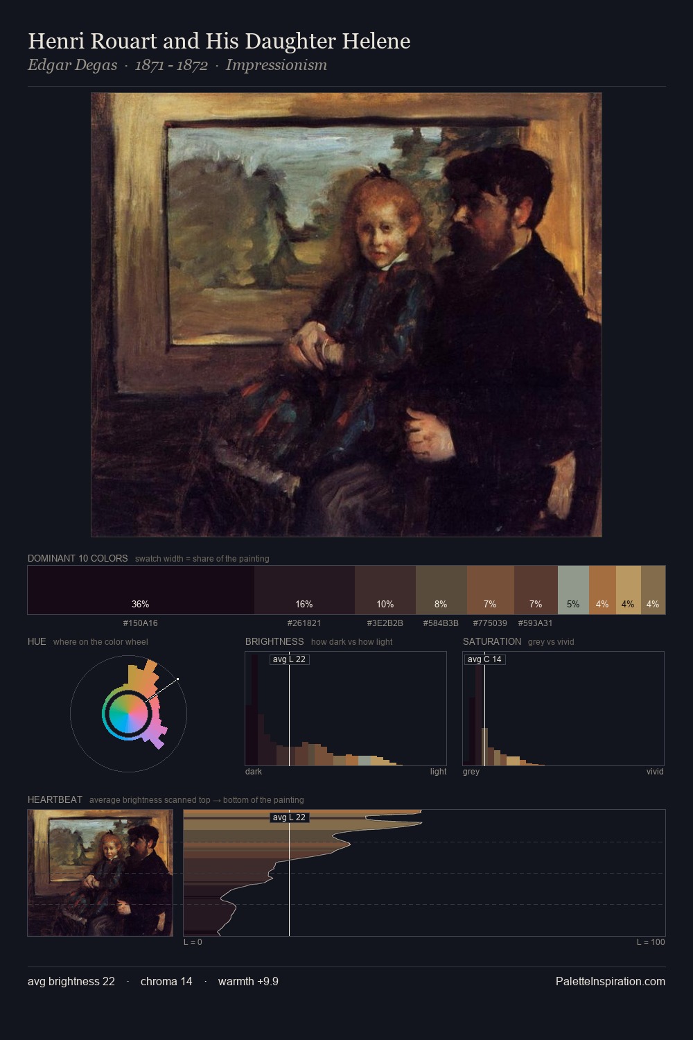The width and height of the screenshot is (693, 1040).
Task: Click the darkest 36% color swatch
Action: (141, 590)
